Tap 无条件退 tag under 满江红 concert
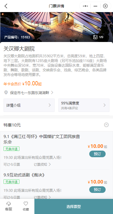 click(11, 149)
